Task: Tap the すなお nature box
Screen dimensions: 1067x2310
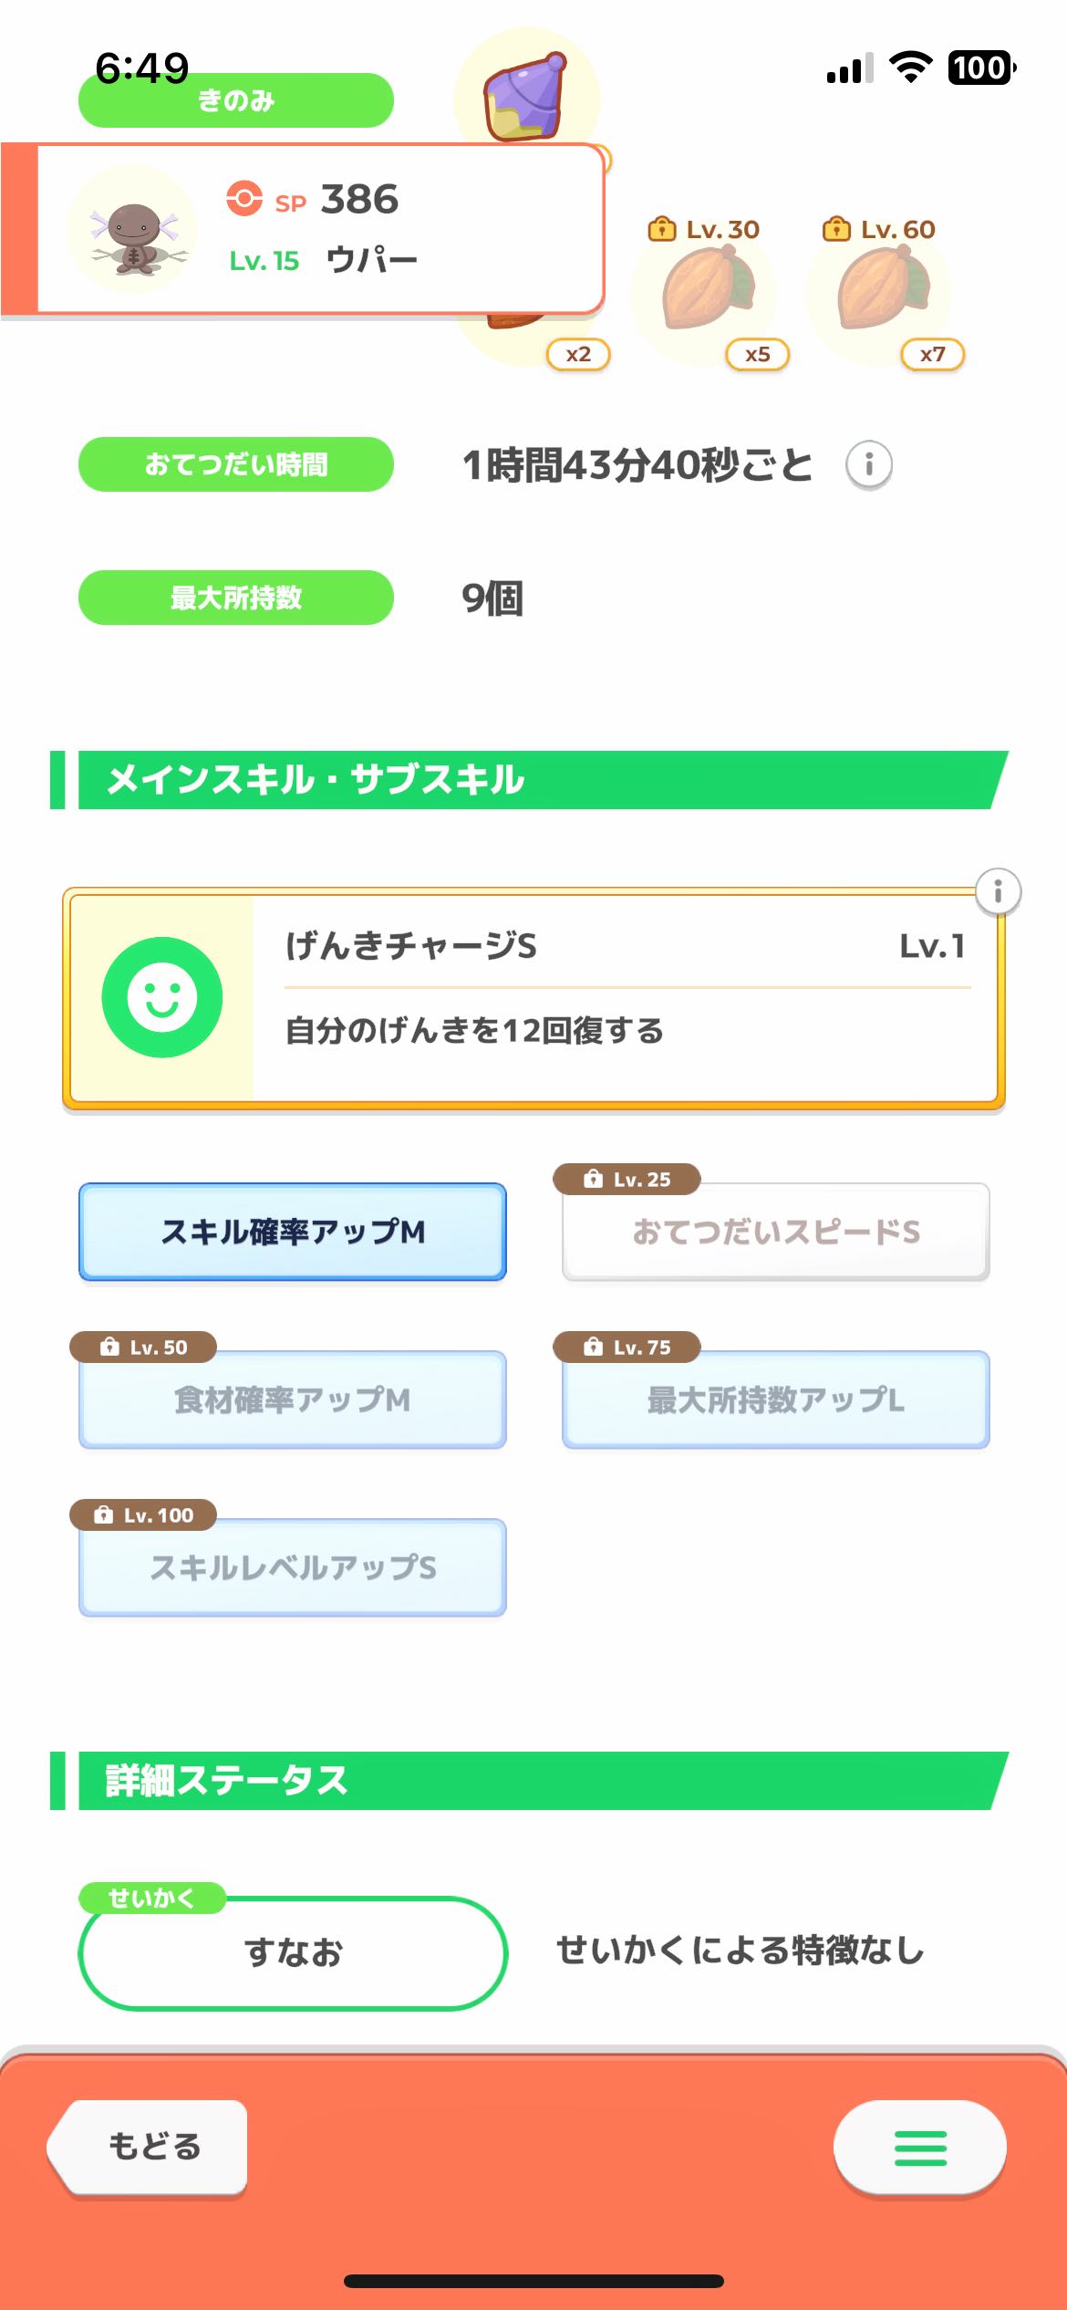Action: tap(293, 1952)
